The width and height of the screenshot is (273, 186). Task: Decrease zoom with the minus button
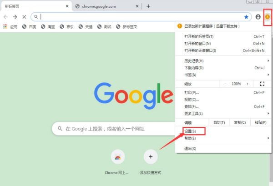(x=225, y=84)
